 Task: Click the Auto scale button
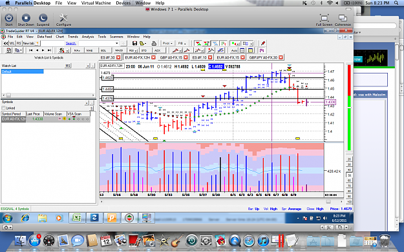(234, 50)
